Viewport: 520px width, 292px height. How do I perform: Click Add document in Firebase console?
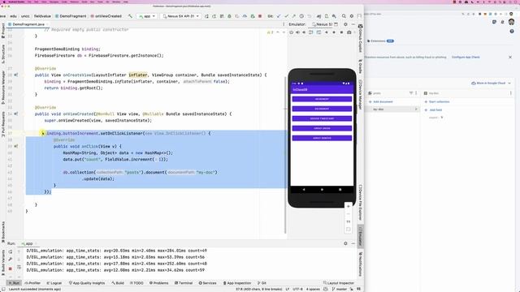coord(381,101)
